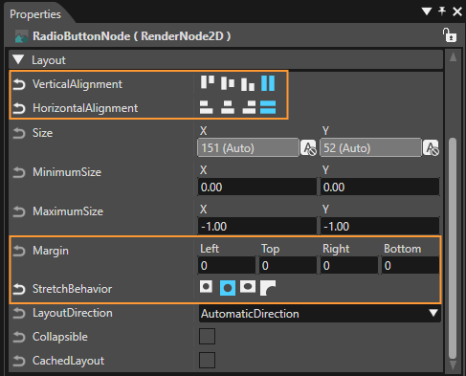Select center HorizontalAlignment icon
The image size is (466, 376).
coord(228,107)
